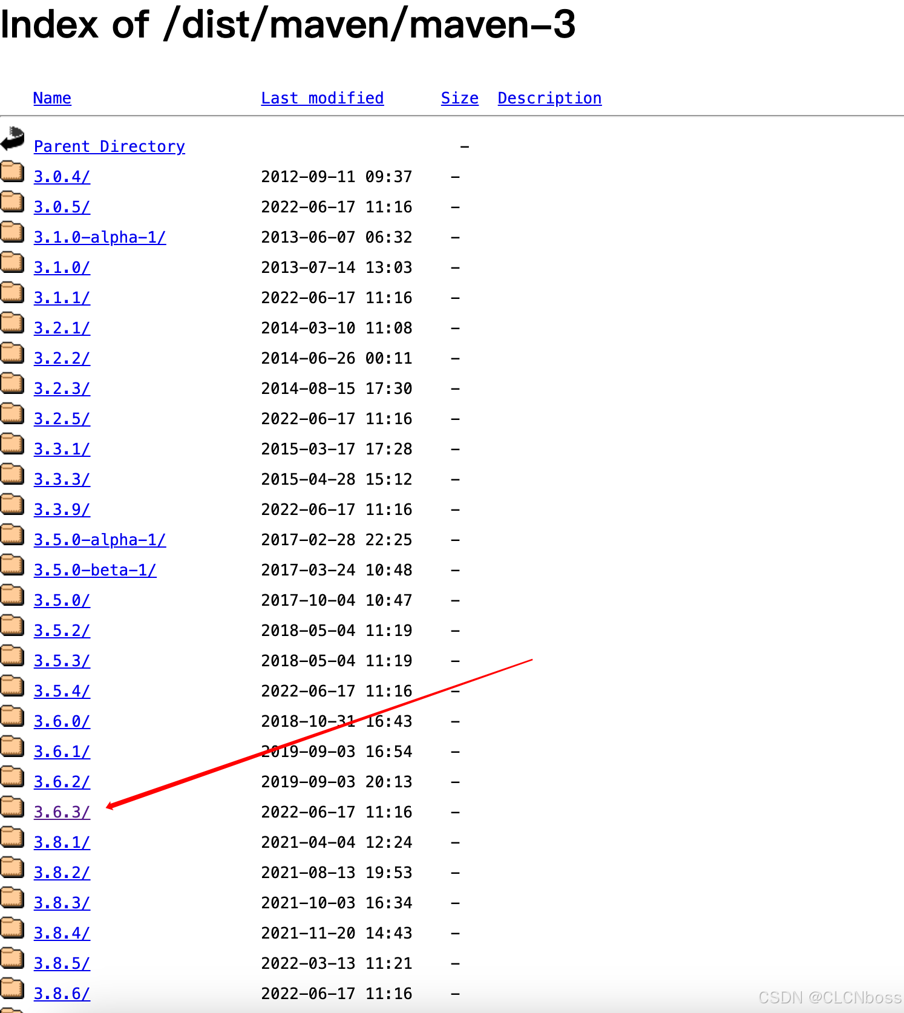Open the 3.3.9/ directory link
The image size is (904, 1013).
62,510
